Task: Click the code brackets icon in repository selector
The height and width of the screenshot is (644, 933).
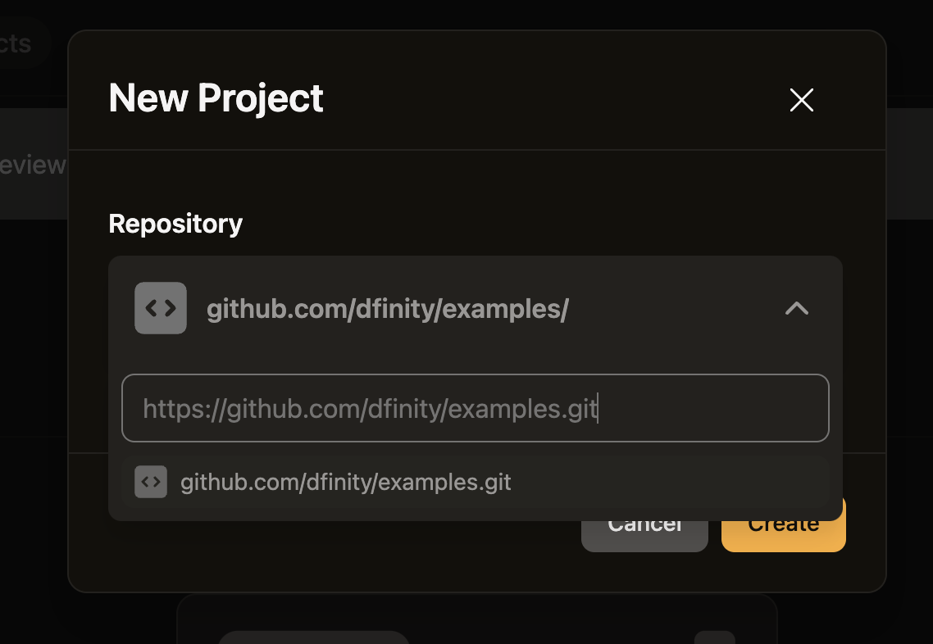Action: click(x=161, y=308)
